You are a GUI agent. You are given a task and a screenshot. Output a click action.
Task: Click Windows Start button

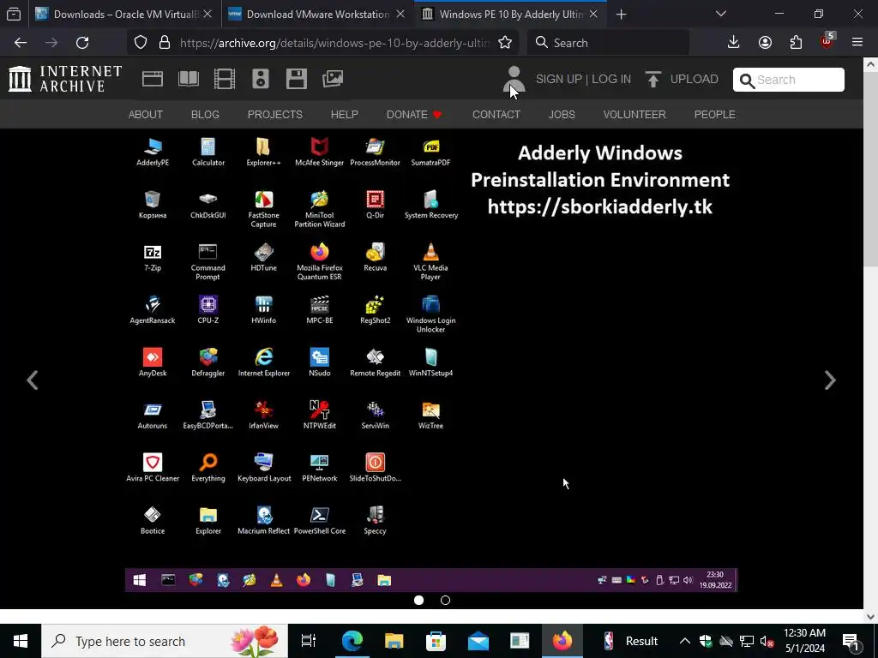[x=21, y=641]
